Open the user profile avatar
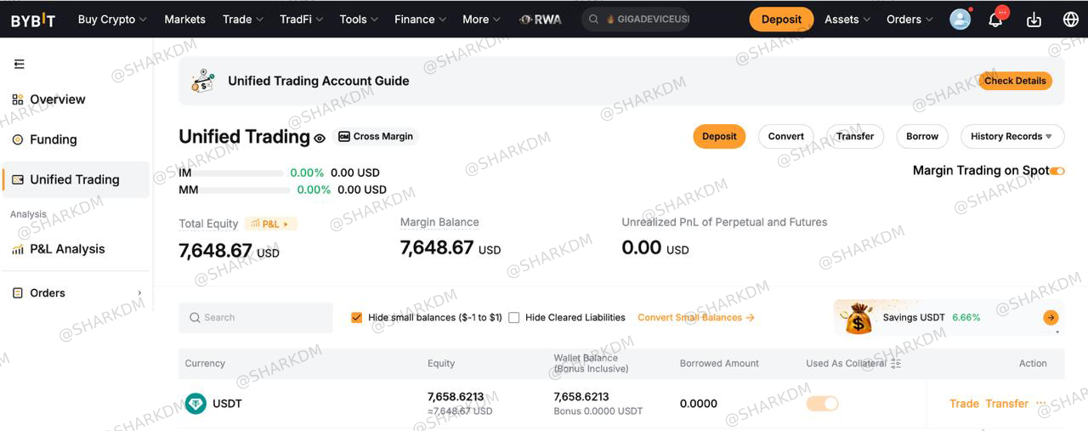 [960, 20]
